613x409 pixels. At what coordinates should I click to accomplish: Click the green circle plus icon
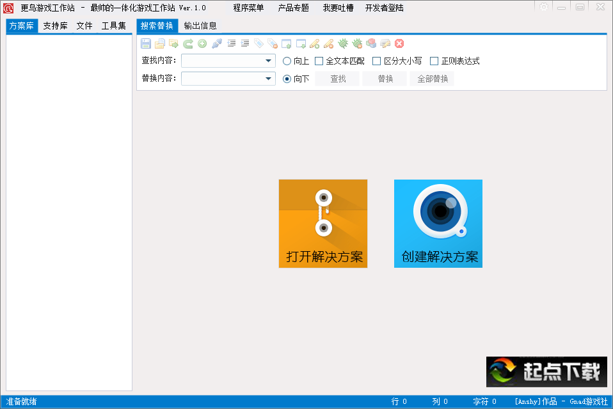[202, 43]
